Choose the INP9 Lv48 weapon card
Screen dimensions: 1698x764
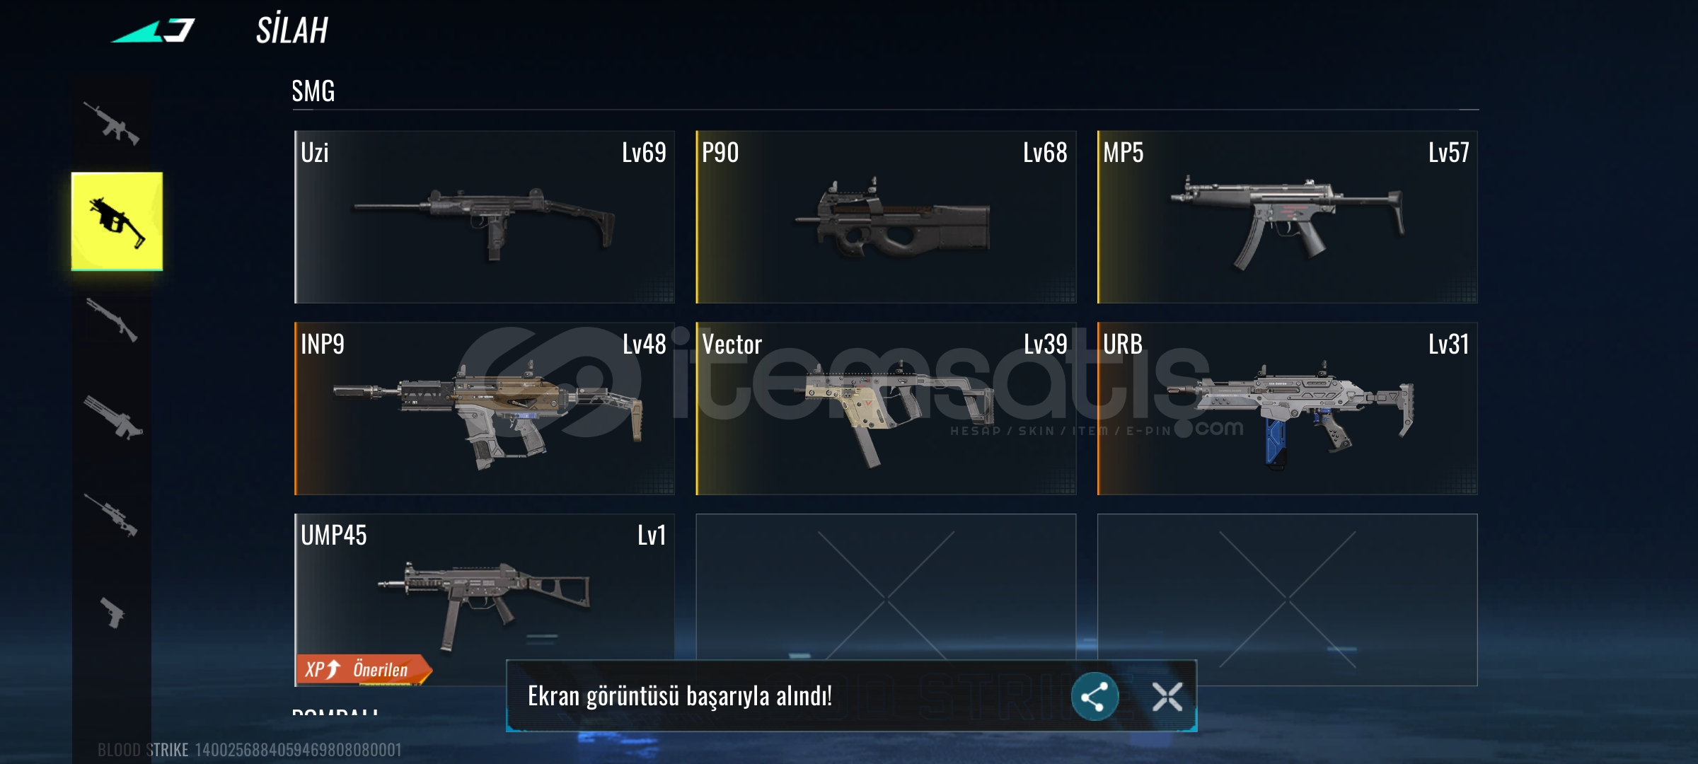pos(485,409)
